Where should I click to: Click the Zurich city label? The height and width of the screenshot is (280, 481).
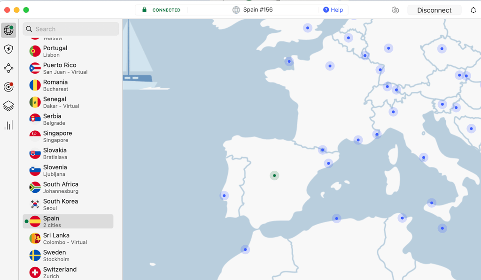tap(51, 276)
